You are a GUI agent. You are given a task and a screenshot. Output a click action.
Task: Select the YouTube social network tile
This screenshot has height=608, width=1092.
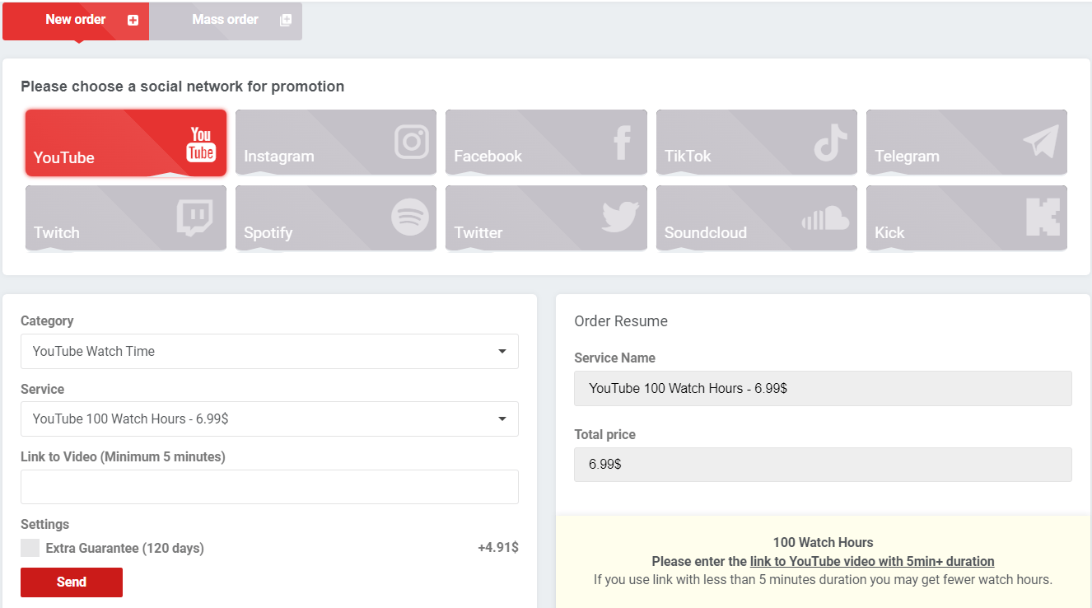click(125, 143)
